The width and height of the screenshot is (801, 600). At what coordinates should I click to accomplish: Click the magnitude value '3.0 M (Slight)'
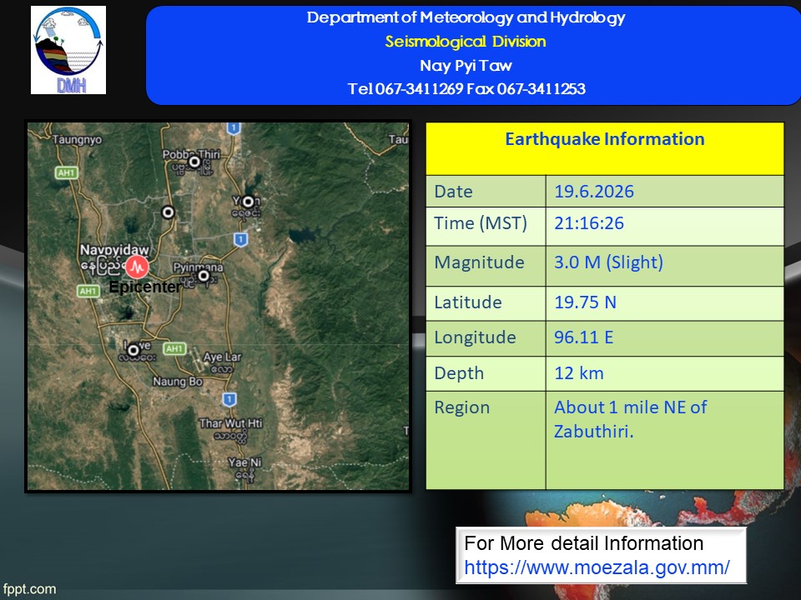608,262
